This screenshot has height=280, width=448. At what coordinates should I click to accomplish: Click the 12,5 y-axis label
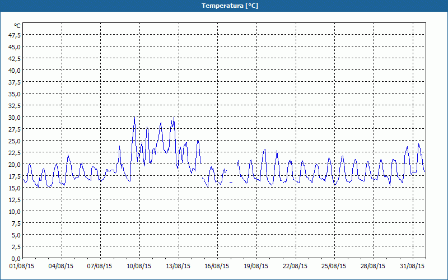pos(15,200)
